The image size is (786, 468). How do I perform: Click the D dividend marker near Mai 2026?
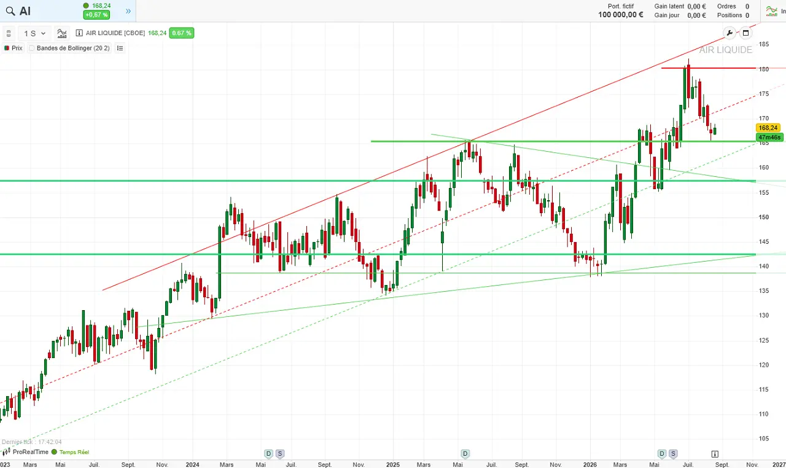tap(662, 454)
